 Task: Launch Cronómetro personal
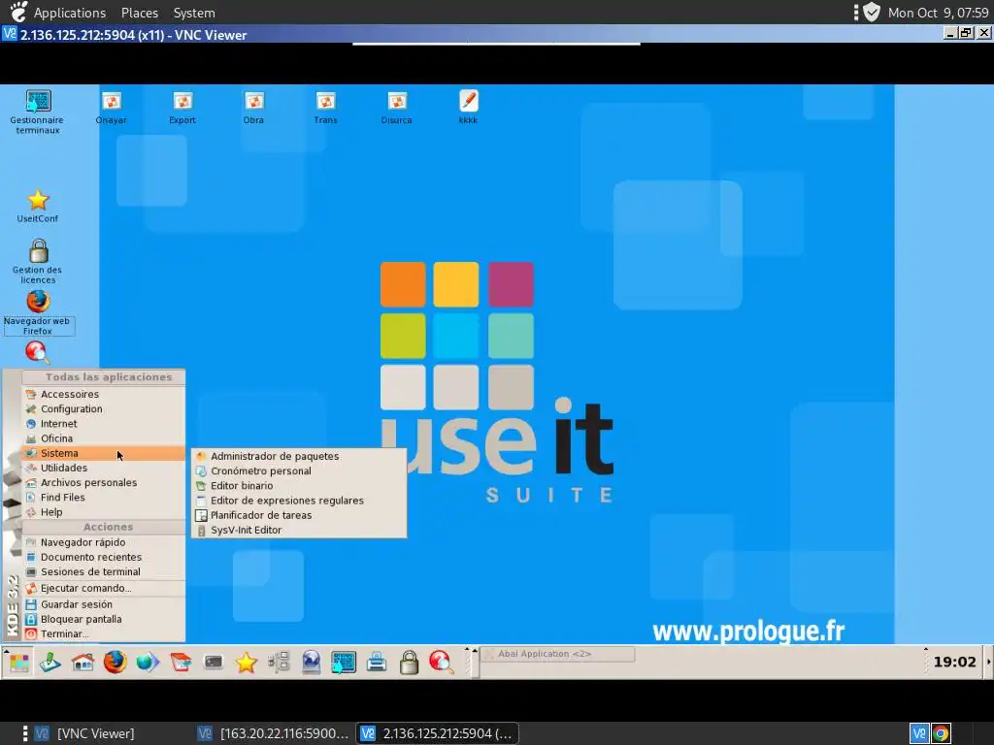tap(299, 471)
